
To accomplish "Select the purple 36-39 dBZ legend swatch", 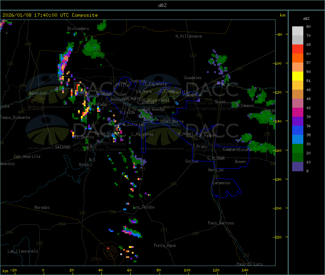I will pyautogui.click(x=298, y=121).
